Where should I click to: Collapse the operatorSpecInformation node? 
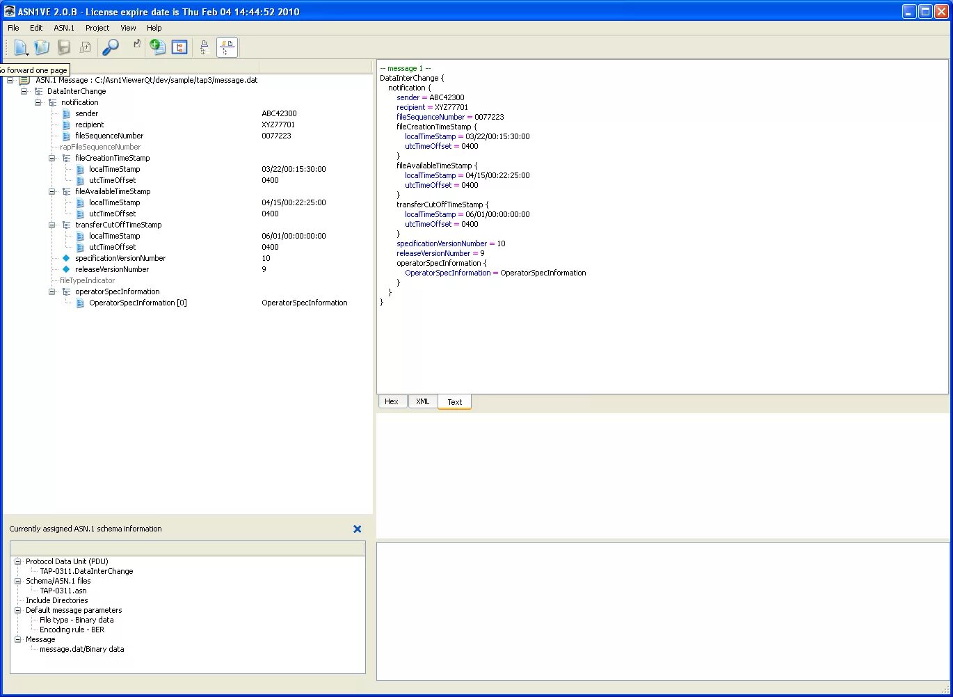pyautogui.click(x=51, y=291)
